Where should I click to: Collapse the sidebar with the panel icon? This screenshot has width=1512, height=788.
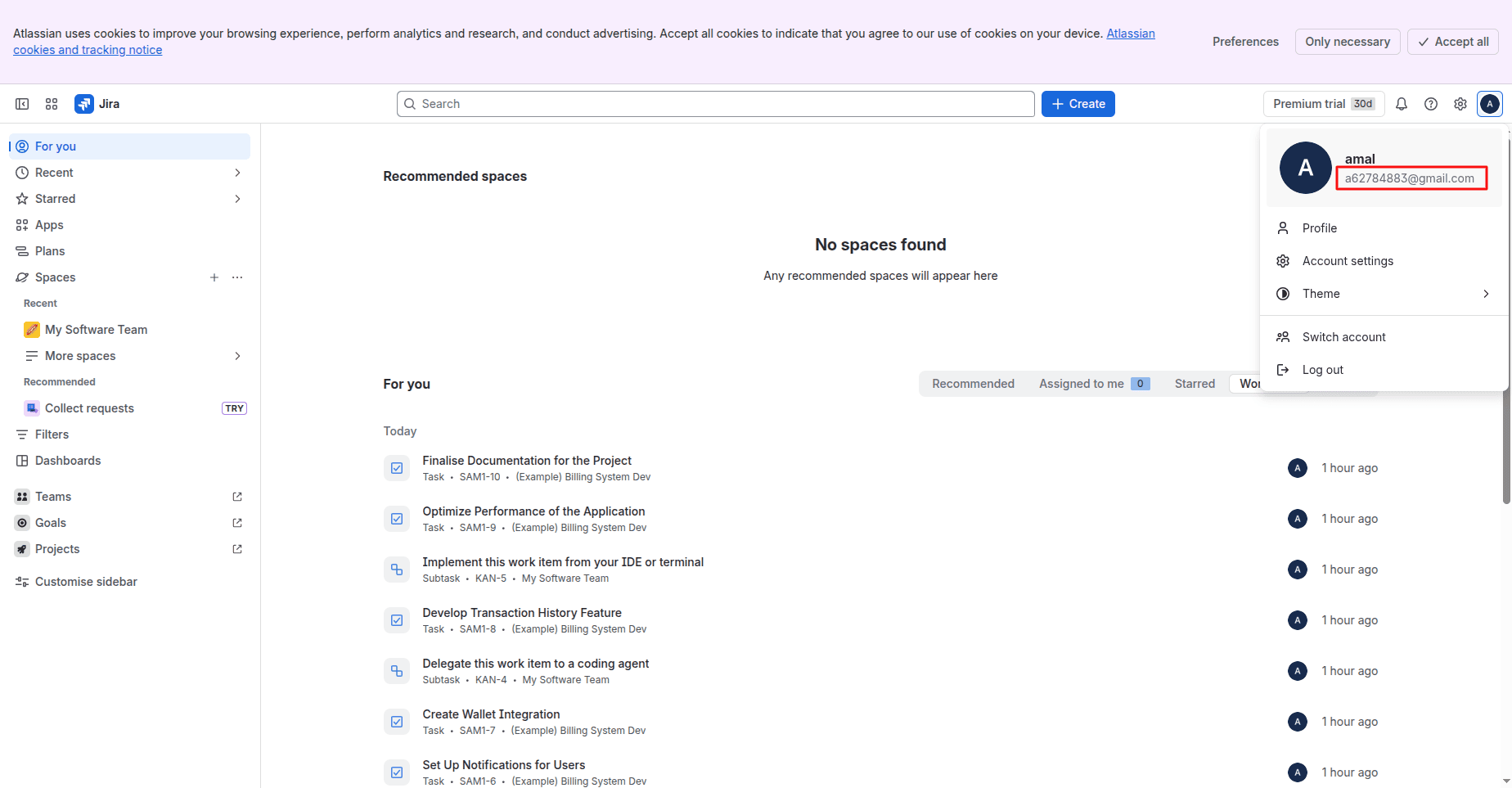click(x=22, y=104)
